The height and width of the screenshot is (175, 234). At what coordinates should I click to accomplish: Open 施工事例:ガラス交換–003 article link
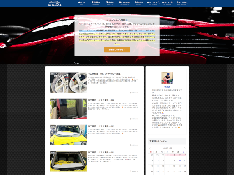101,100
